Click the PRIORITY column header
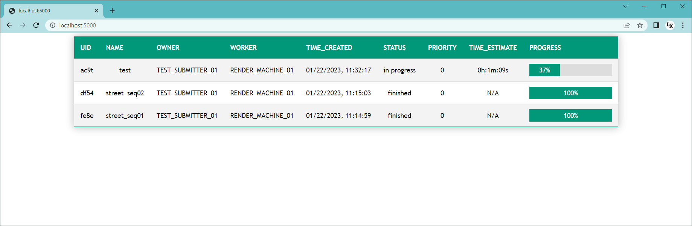The width and height of the screenshot is (692, 226). coord(442,48)
